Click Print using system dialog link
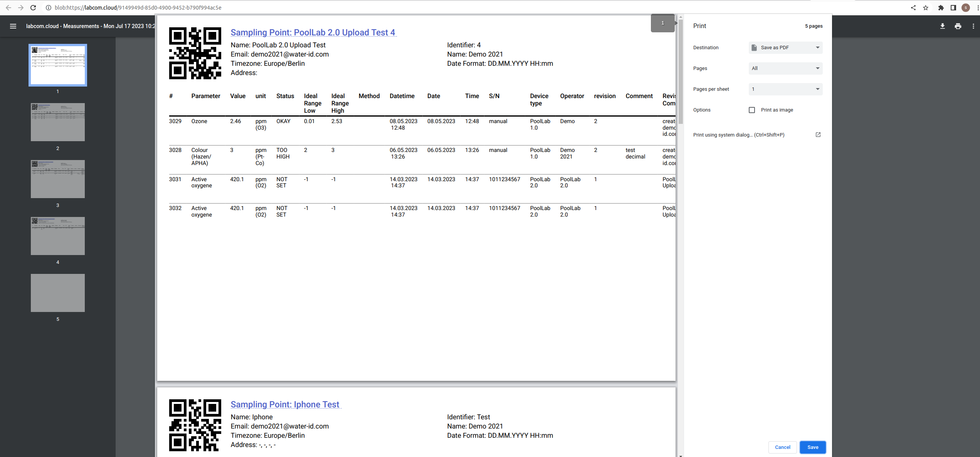 739,135
